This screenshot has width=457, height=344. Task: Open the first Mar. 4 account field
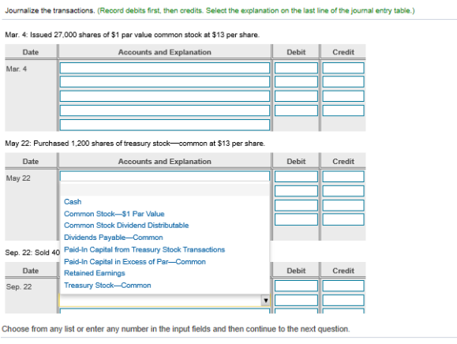coord(165,68)
